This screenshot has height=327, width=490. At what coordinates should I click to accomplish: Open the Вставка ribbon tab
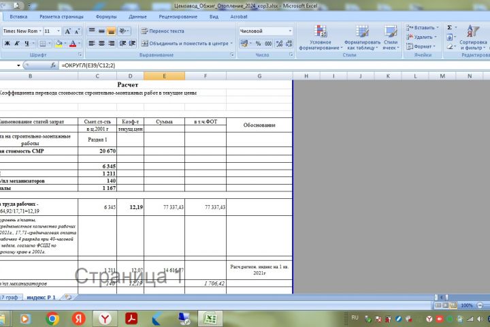(18, 16)
